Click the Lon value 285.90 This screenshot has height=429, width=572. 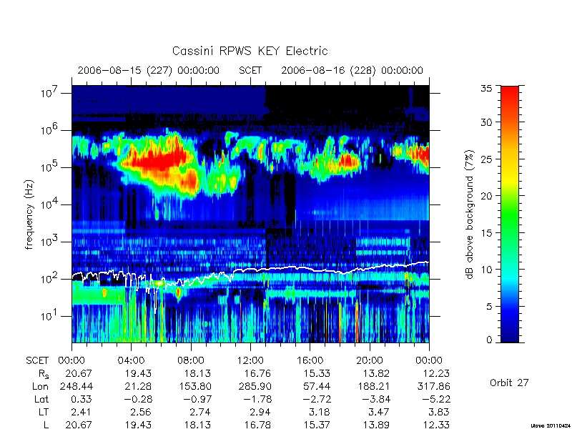[255, 386]
